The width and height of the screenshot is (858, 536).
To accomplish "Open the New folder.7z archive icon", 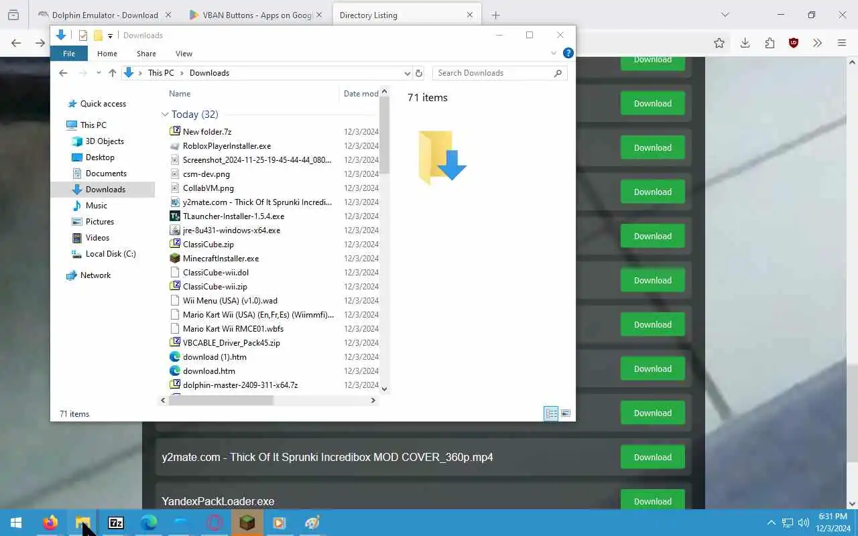I will pos(175,131).
